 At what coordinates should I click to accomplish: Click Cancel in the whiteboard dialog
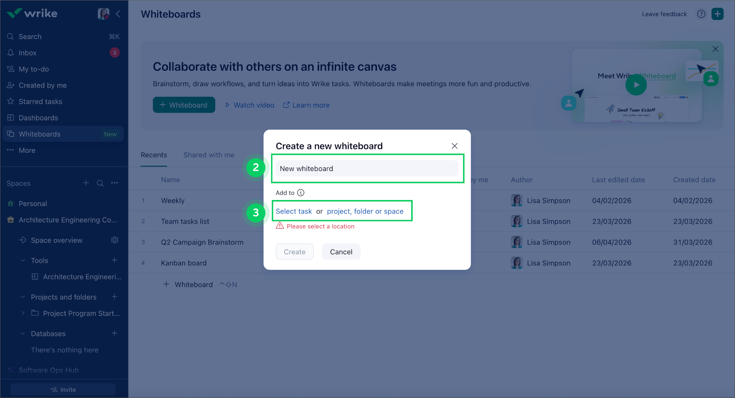[x=341, y=252]
